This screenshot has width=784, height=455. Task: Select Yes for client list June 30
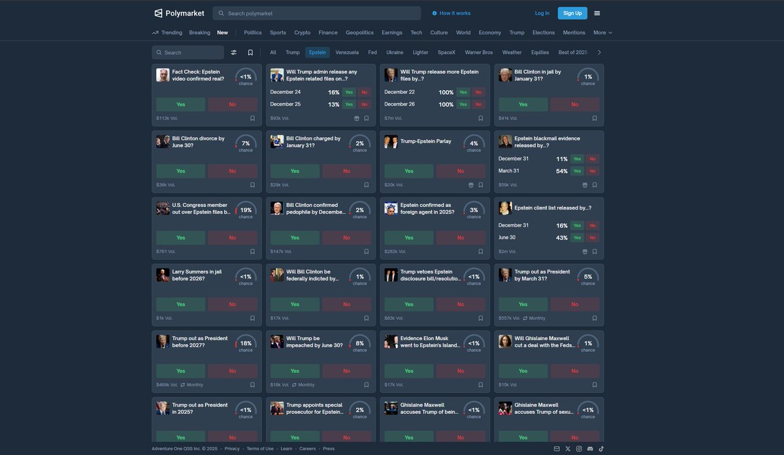point(577,238)
